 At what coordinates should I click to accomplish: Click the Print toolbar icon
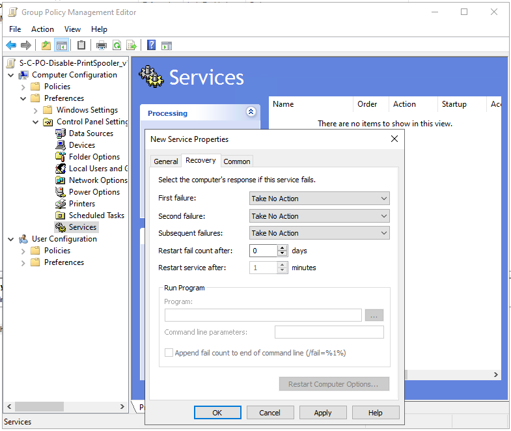tap(102, 45)
